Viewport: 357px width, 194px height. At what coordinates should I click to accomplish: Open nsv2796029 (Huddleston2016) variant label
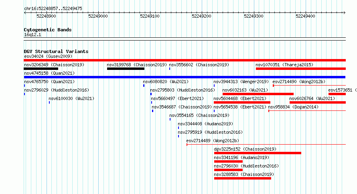point(57,90)
